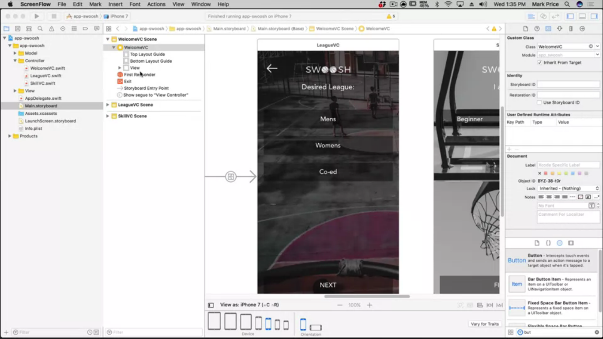
Task: Open the Attributes inspector tab
Action: (560, 29)
